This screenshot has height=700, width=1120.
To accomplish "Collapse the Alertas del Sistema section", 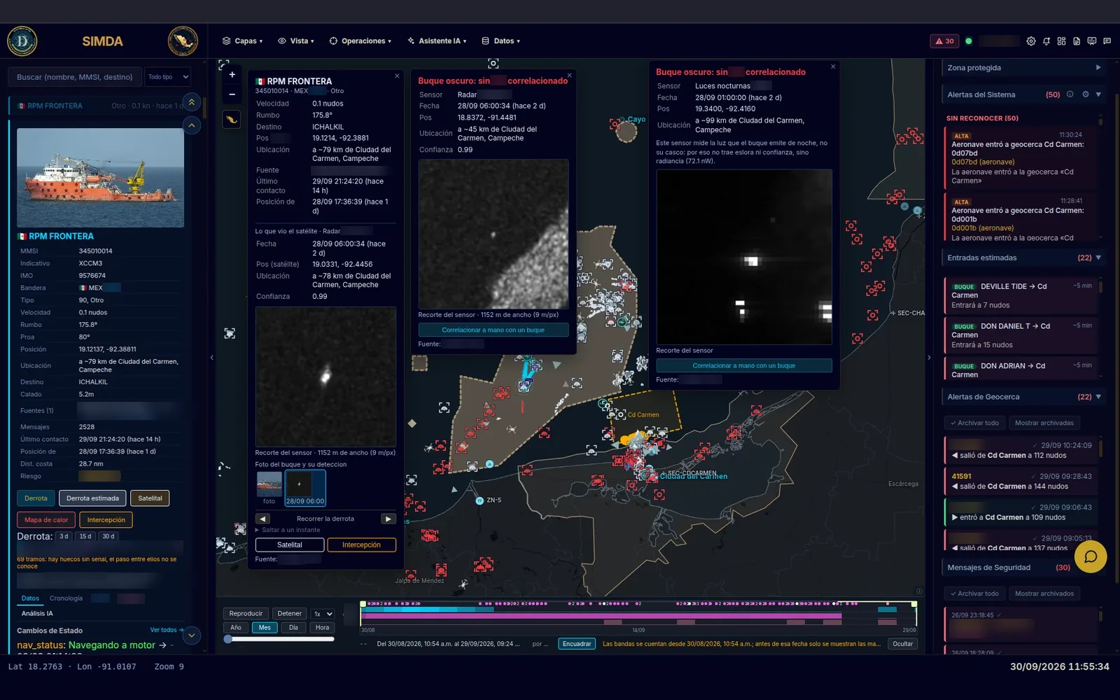I will 1098,94.
